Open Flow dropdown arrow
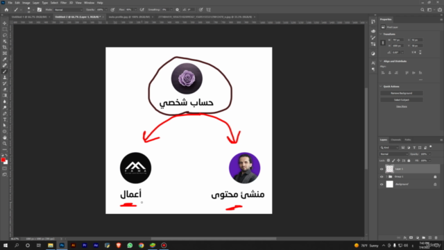Screen dimensions: 444x250 135,10
